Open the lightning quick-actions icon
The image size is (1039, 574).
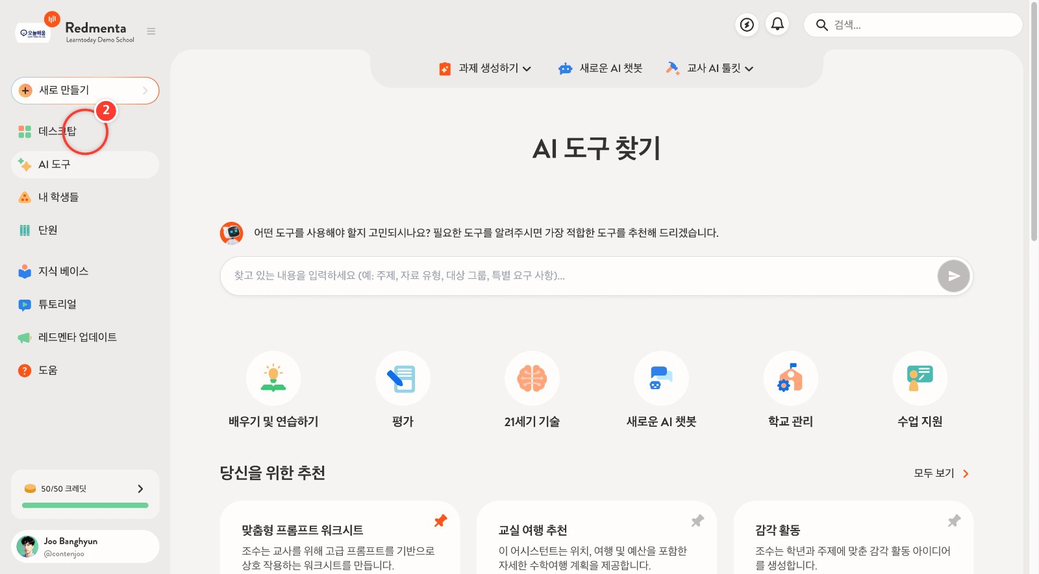747,25
